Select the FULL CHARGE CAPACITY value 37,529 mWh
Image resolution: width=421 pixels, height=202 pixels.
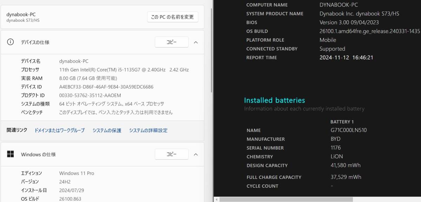(x=346, y=177)
